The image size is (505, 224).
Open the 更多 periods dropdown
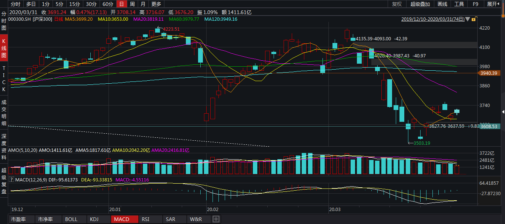click(156, 4)
